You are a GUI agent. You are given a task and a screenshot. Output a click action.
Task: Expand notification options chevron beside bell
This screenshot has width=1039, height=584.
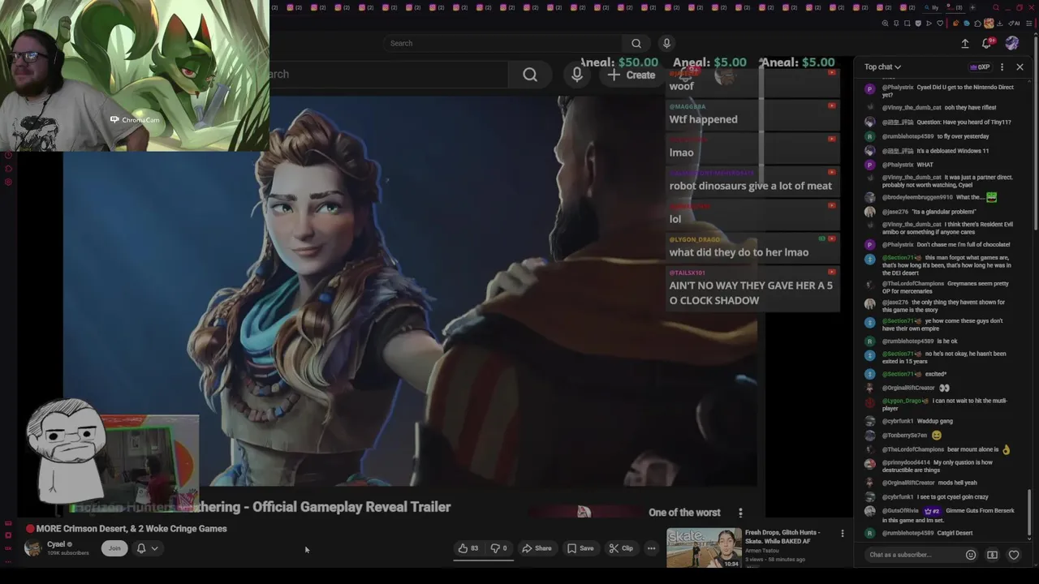click(154, 548)
